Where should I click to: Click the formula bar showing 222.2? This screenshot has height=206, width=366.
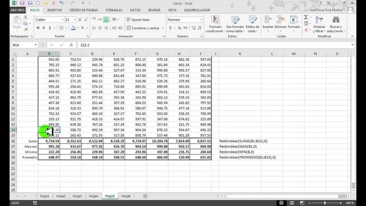click(x=213, y=45)
